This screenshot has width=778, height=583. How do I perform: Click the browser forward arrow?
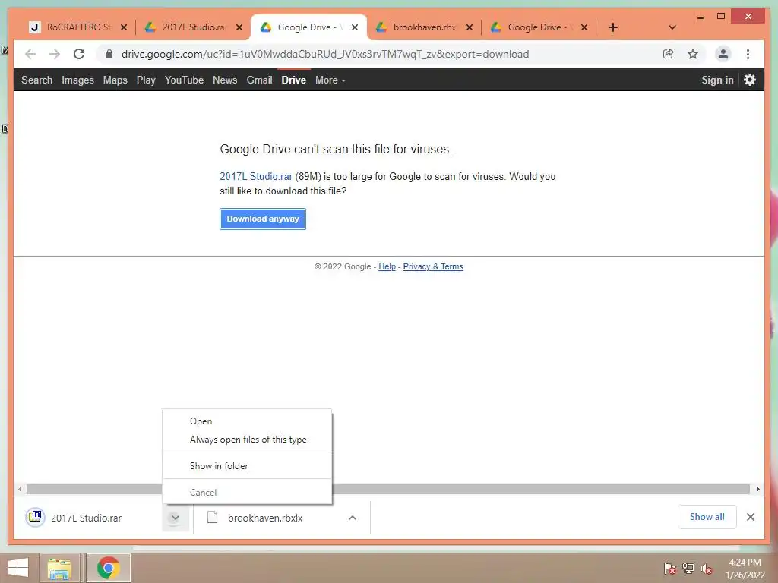click(x=55, y=54)
